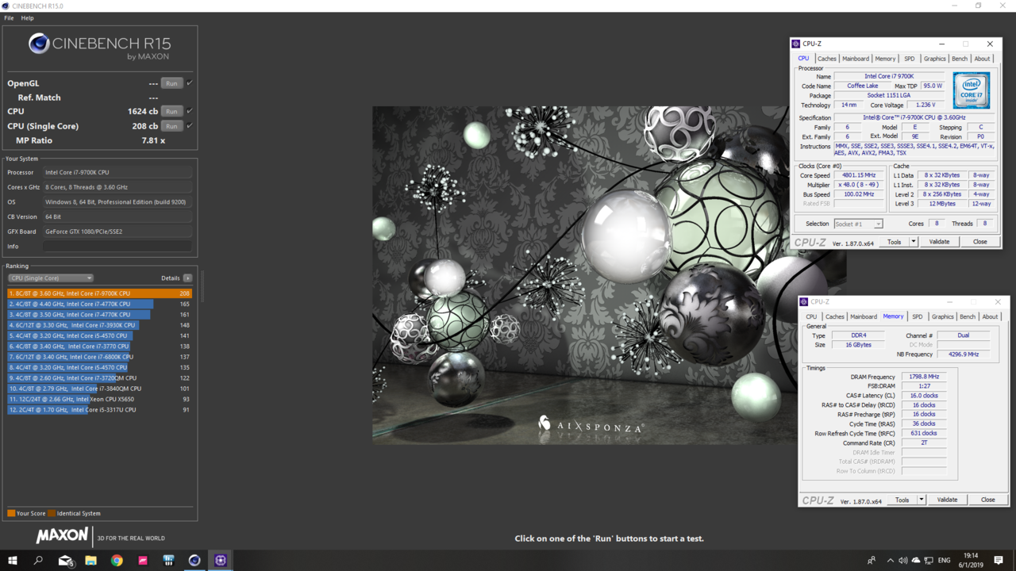The image size is (1016, 571).
Task: Click the CPU-Z icon in the Memory window title bar
Action: 804,301
